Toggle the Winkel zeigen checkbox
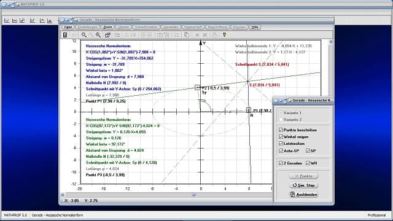 point(281,136)
